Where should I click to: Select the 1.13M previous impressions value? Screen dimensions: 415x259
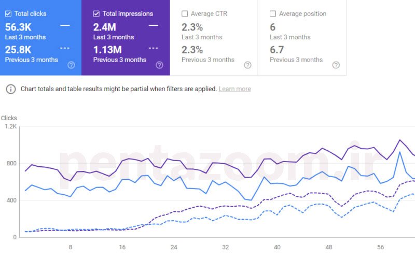107,50
